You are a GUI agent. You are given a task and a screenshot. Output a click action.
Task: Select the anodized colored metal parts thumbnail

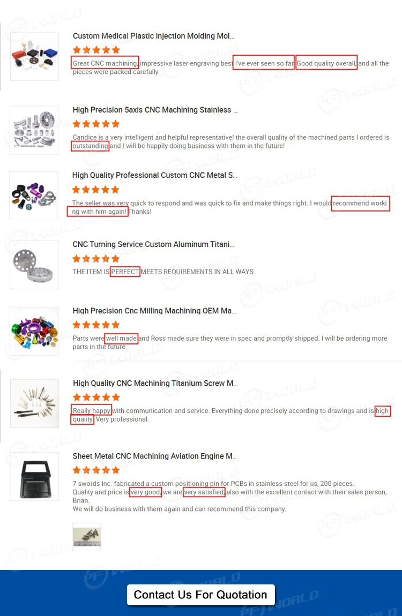tap(34, 196)
